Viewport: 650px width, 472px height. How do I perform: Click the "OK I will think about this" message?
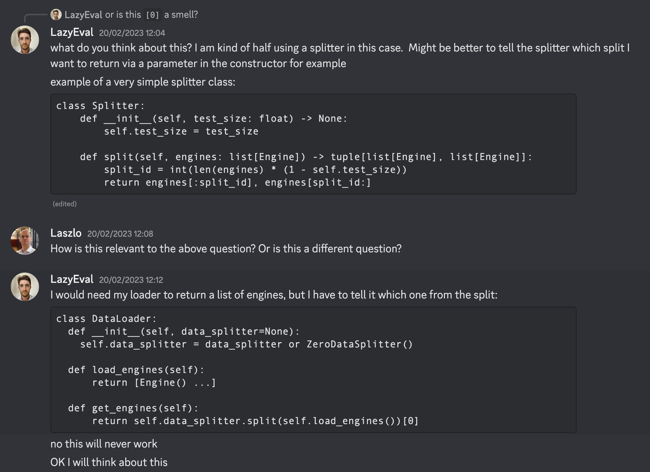pyautogui.click(x=109, y=462)
